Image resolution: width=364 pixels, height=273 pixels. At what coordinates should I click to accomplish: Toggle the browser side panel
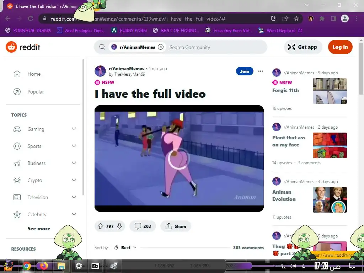tap(333, 18)
